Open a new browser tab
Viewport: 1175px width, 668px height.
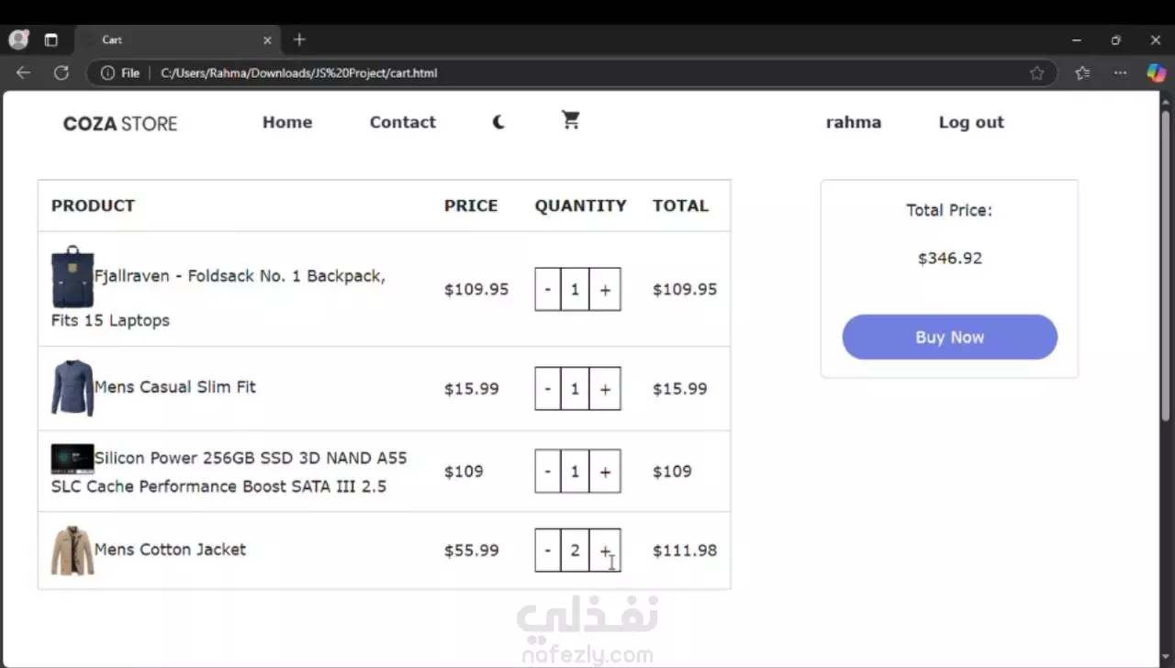coord(299,39)
